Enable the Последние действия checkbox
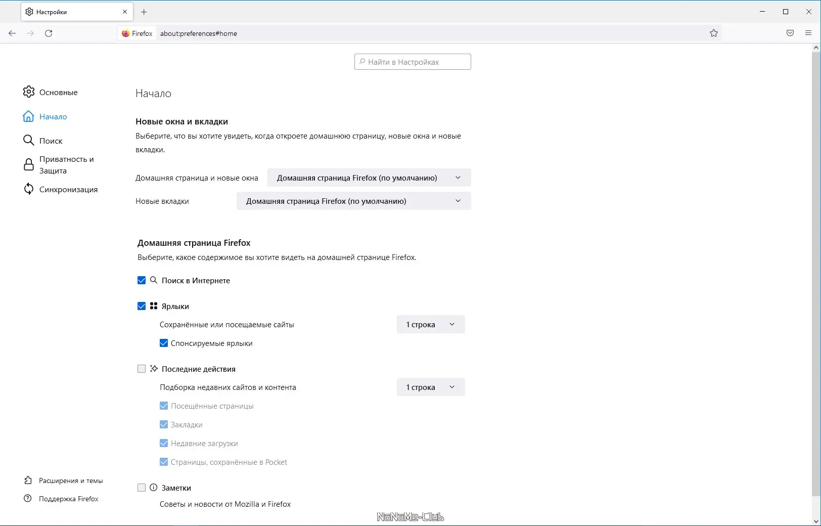Viewport: 821px width, 526px height. click(142, 369)
